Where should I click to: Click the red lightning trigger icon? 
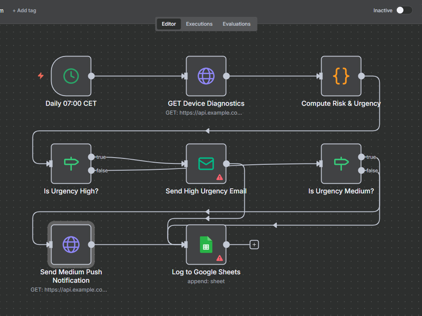41,76
